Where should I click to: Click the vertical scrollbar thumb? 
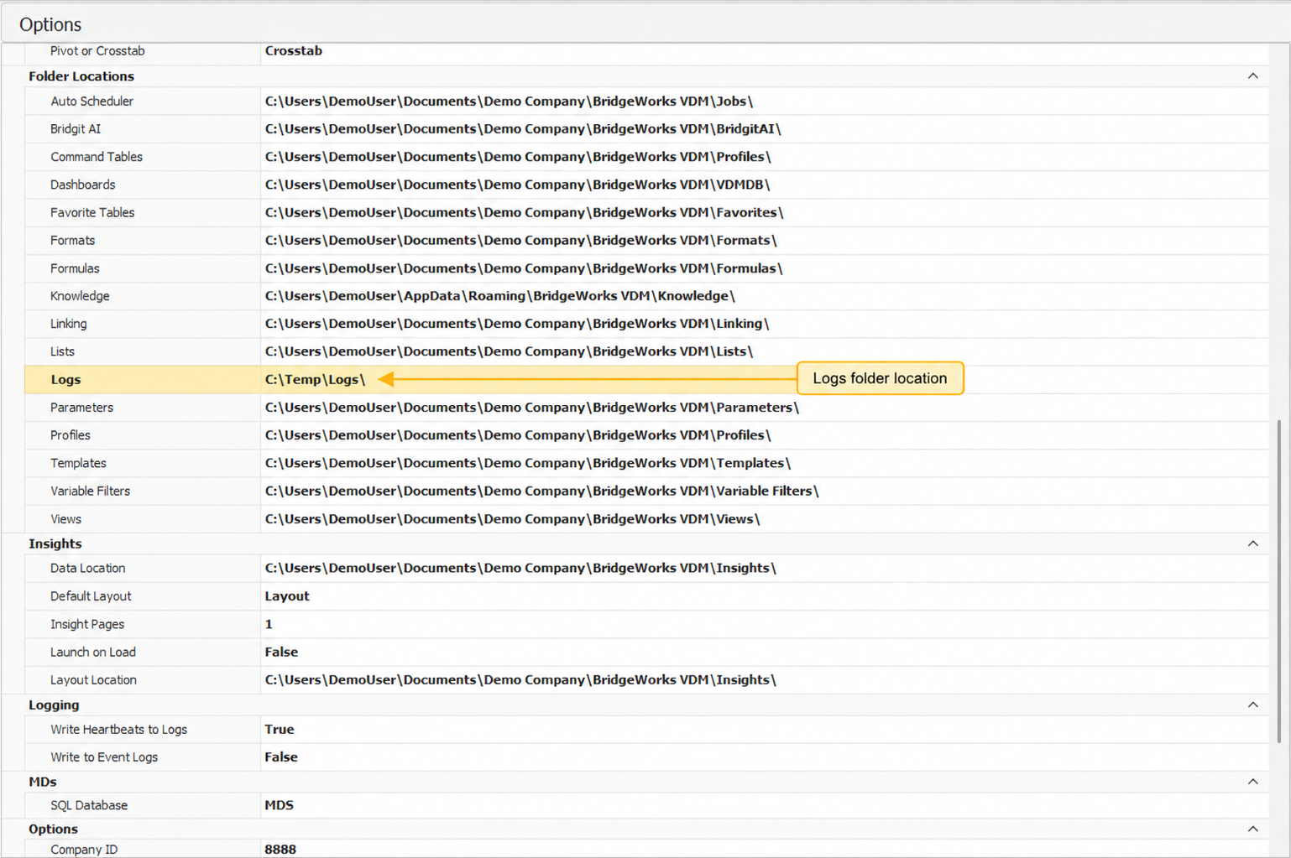tap(1279, 580)
